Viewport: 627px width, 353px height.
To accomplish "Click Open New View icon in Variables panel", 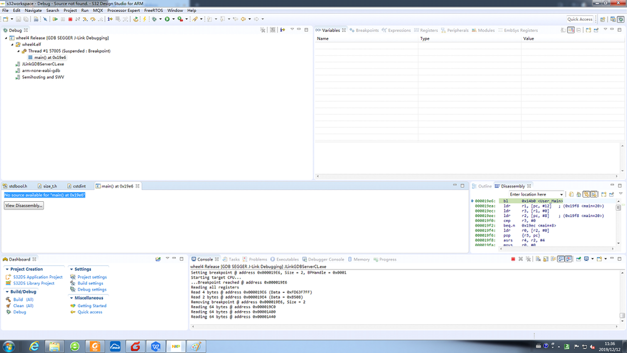I will tap(588, 30).
